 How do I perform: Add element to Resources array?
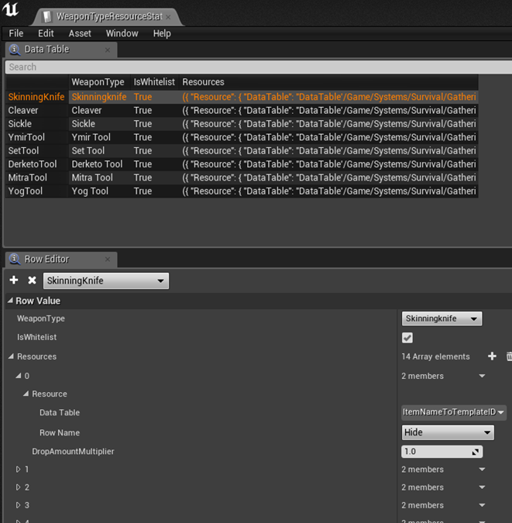coord(492,356)
